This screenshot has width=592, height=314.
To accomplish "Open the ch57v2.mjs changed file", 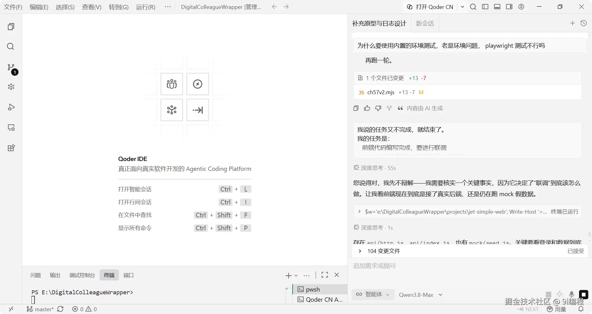I will point(467,92).
